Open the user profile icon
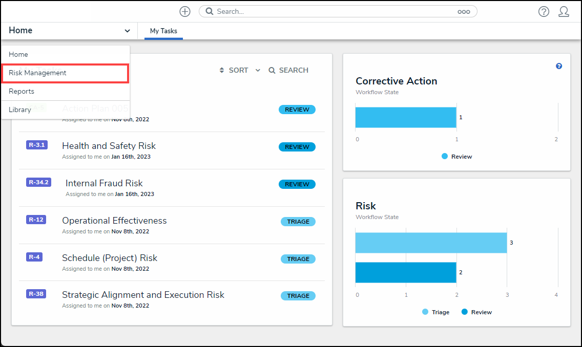The height and width of the screenshot is (347, 582). point(564,11)
